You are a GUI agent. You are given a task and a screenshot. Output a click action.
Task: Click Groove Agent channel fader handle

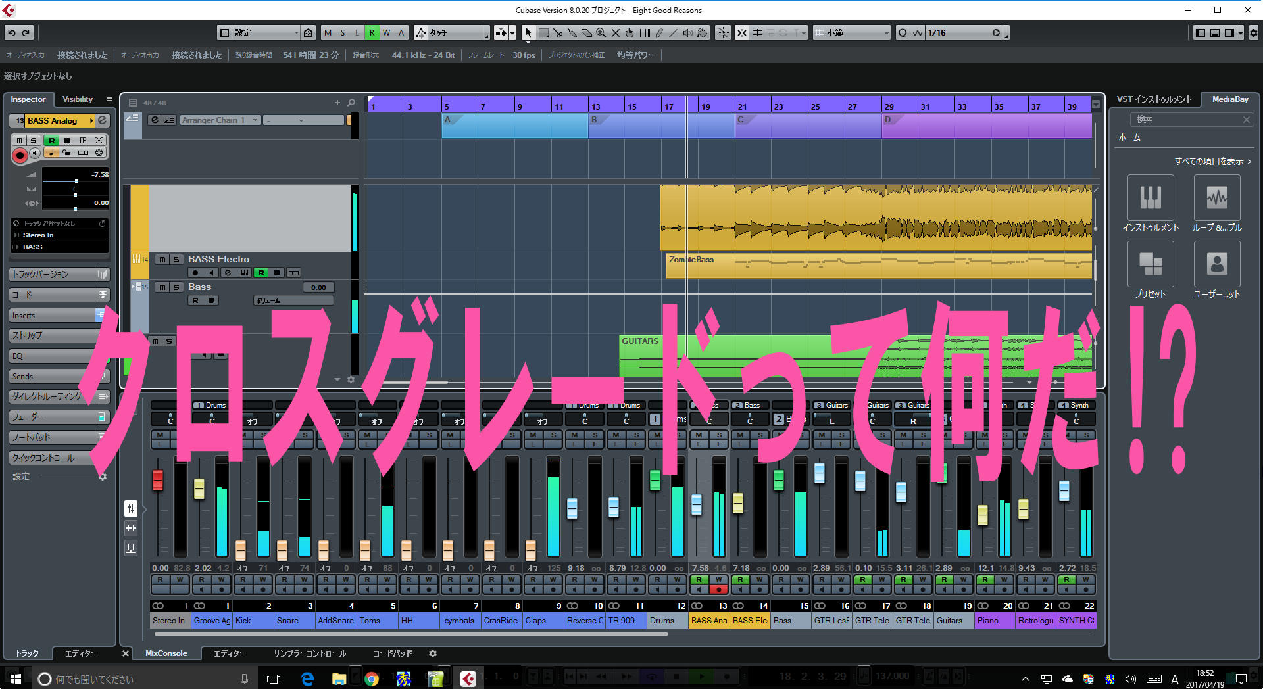pyautogui.click(x=199, y=488)
